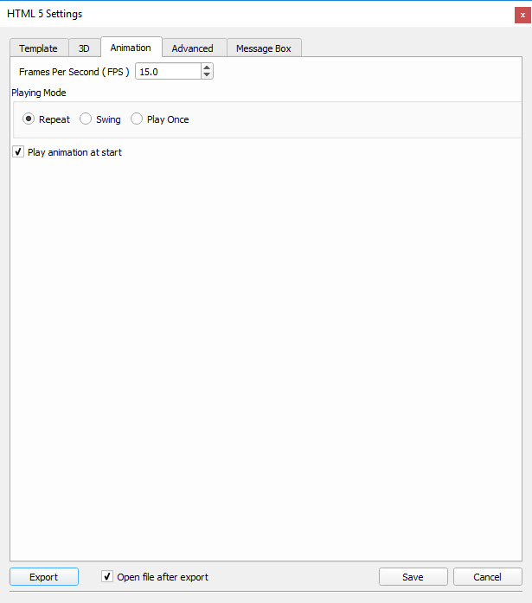Select the Repeat playing mode
This screenshot has height=603, width=532.
29,119
